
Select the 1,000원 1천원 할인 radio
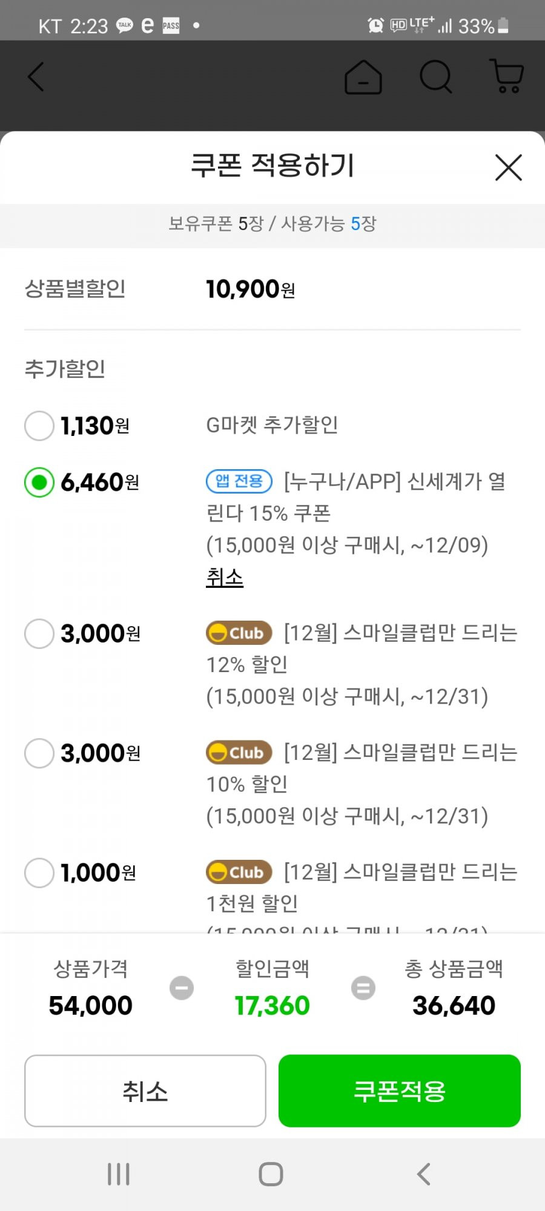(39, 873)
